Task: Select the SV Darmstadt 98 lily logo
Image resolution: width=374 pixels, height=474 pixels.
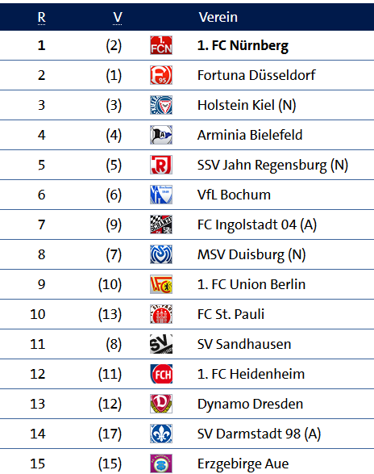Action: click(161, 434)
